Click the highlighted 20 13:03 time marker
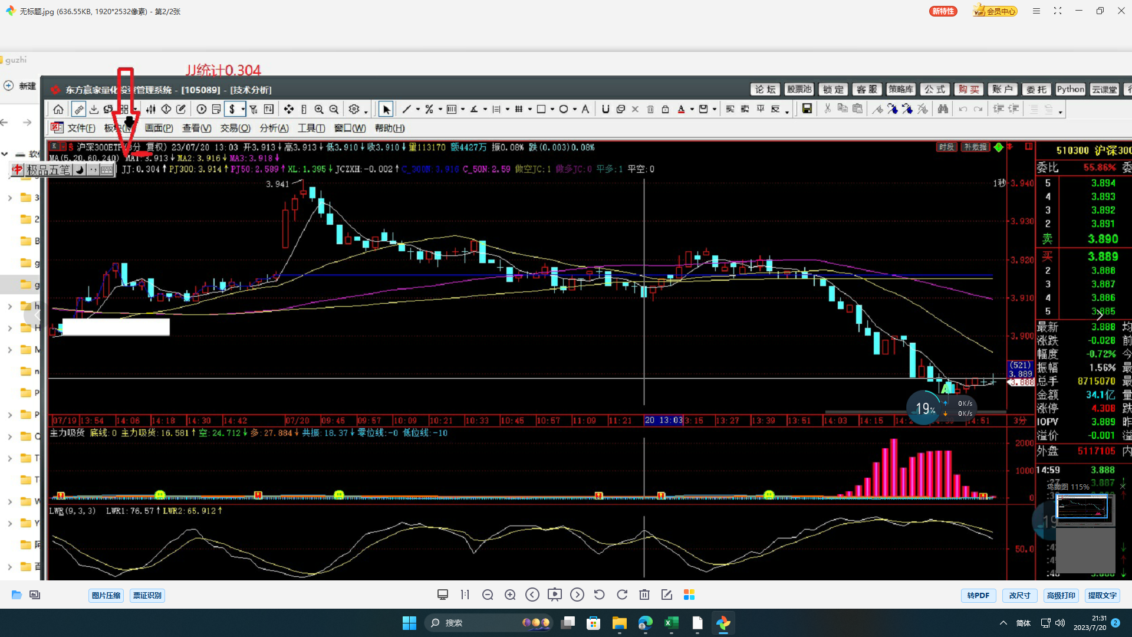This screenshot has width=1132, height=637. tap(663, 421)
